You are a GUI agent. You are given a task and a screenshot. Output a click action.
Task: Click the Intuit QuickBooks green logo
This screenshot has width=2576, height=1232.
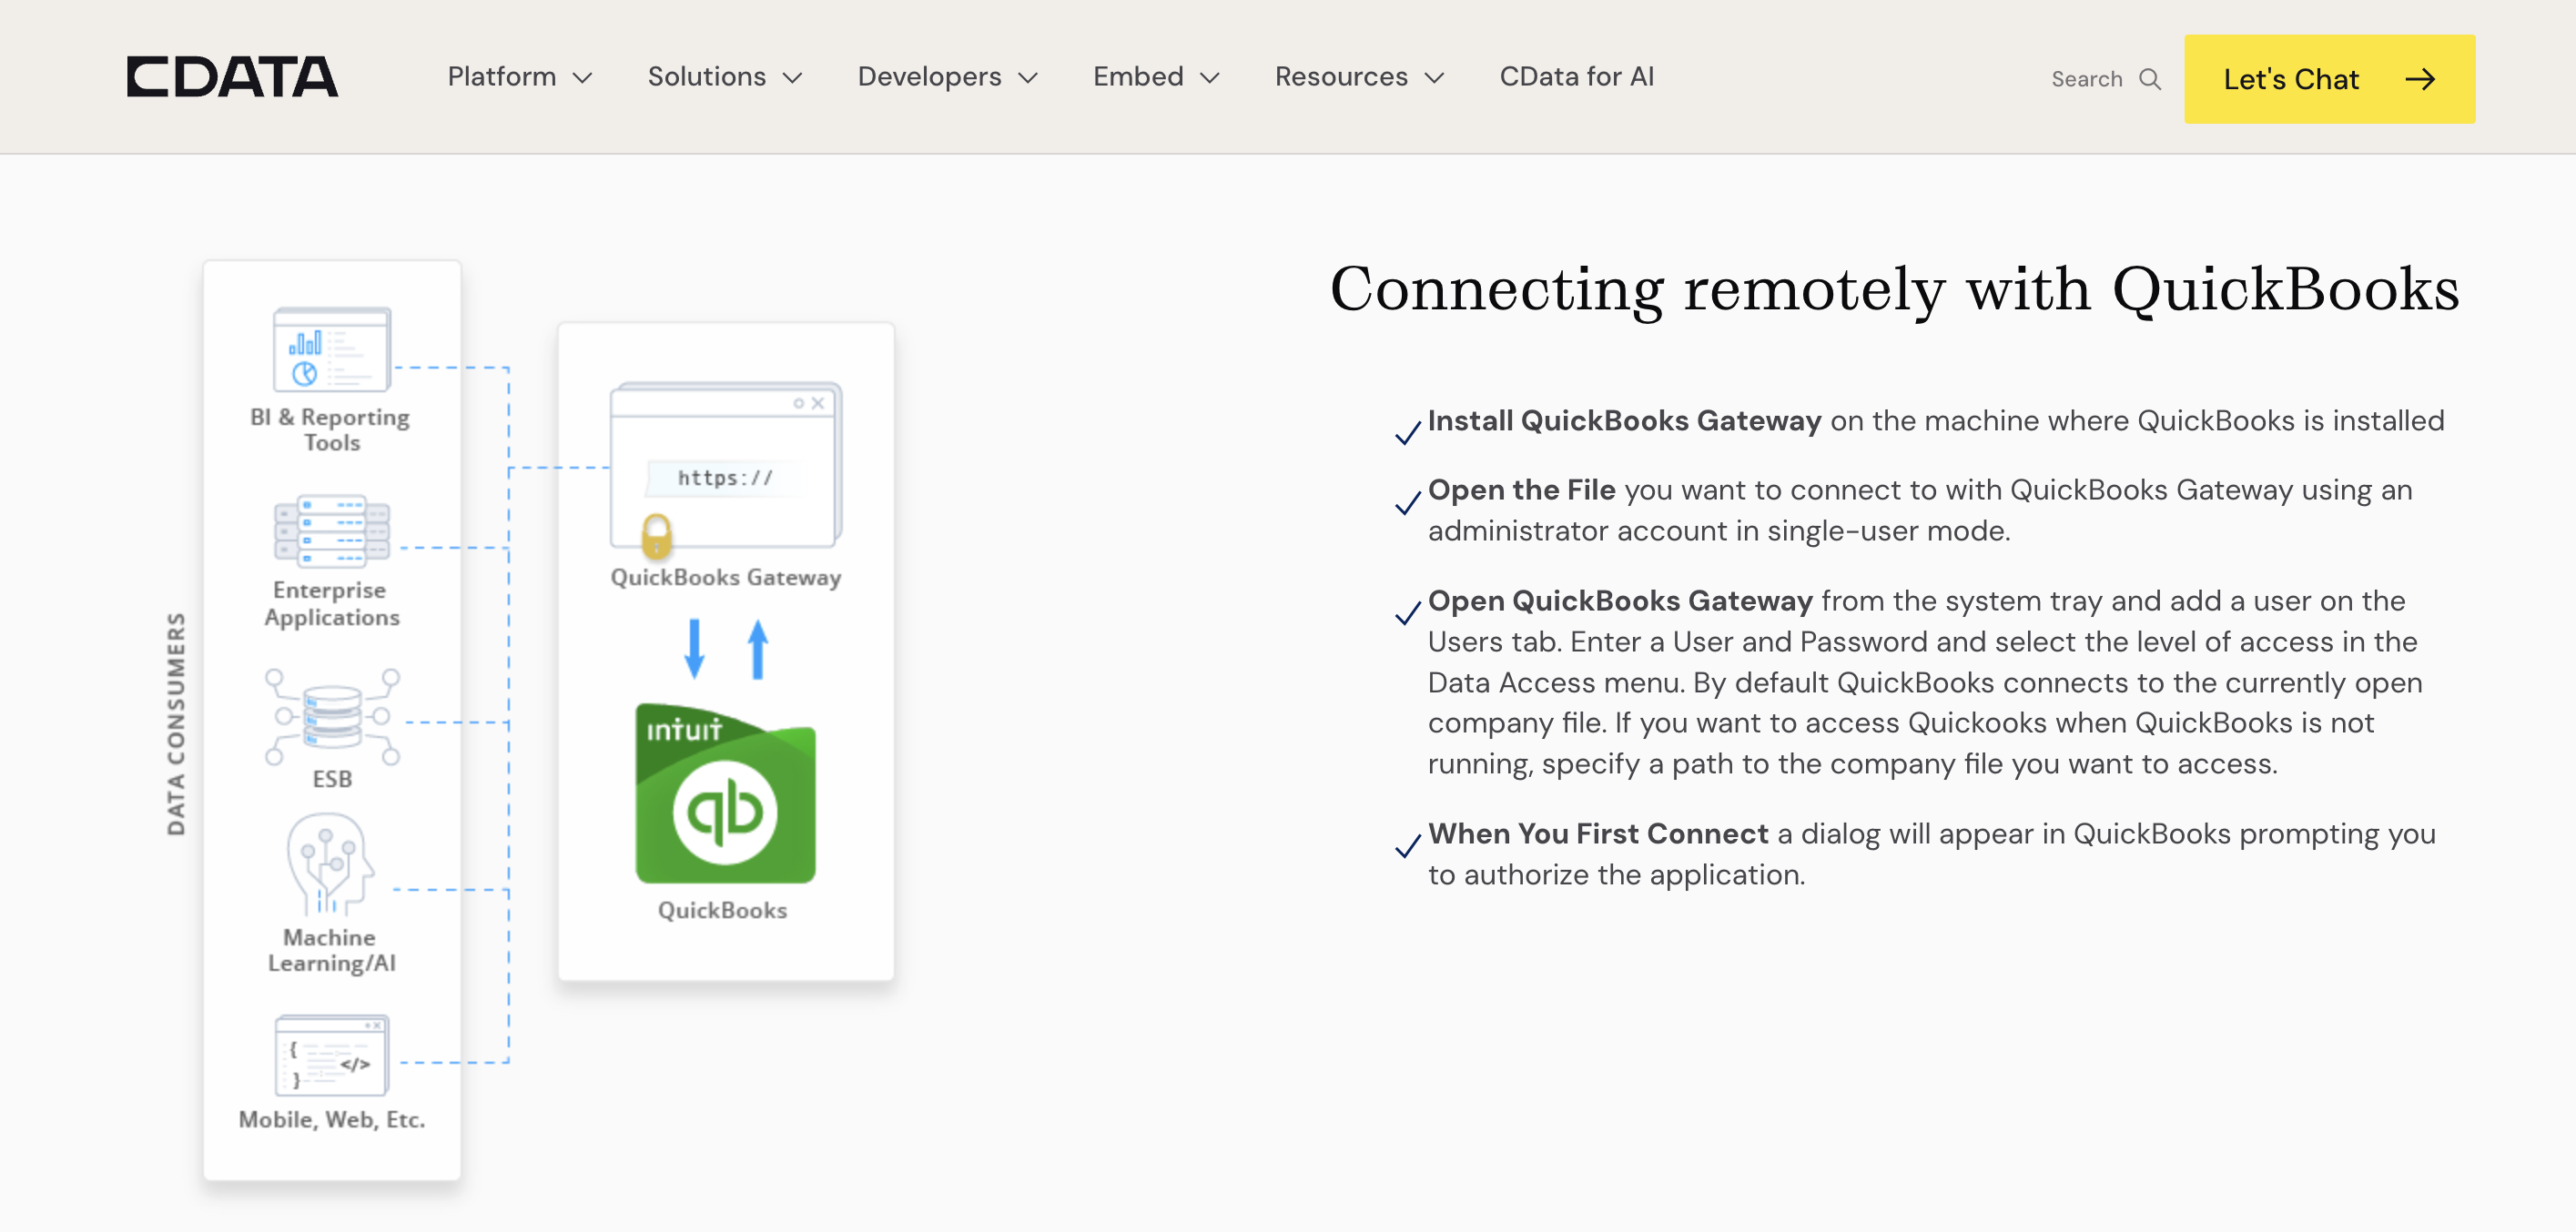tap(726, 793)
